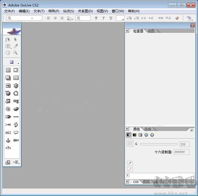Viewport: 198px width, 196px height.
Task: Insert the plug-in gear object
Action: [16, 86]
